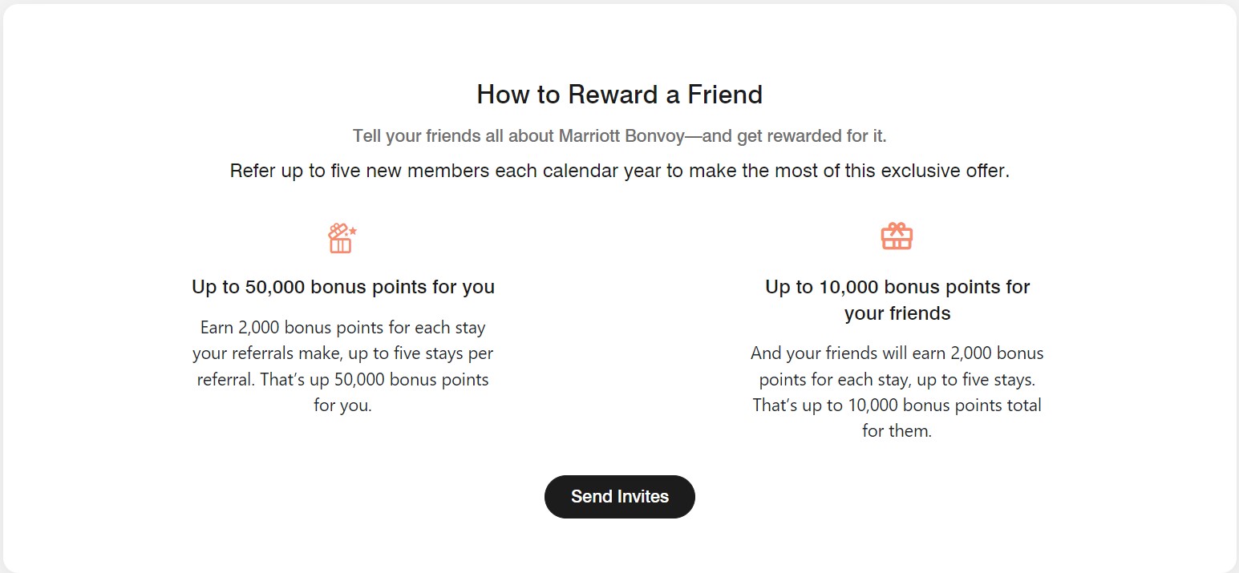Click 'Up to 50,000 bonus points for you' heading

(342, 286)
